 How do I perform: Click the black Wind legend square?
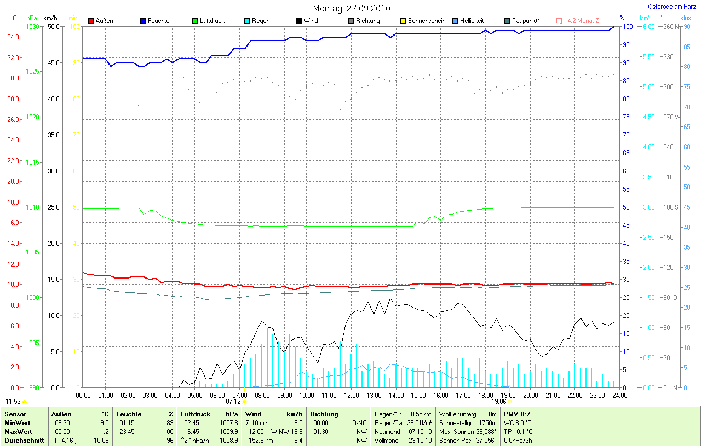tap(299, 21)
